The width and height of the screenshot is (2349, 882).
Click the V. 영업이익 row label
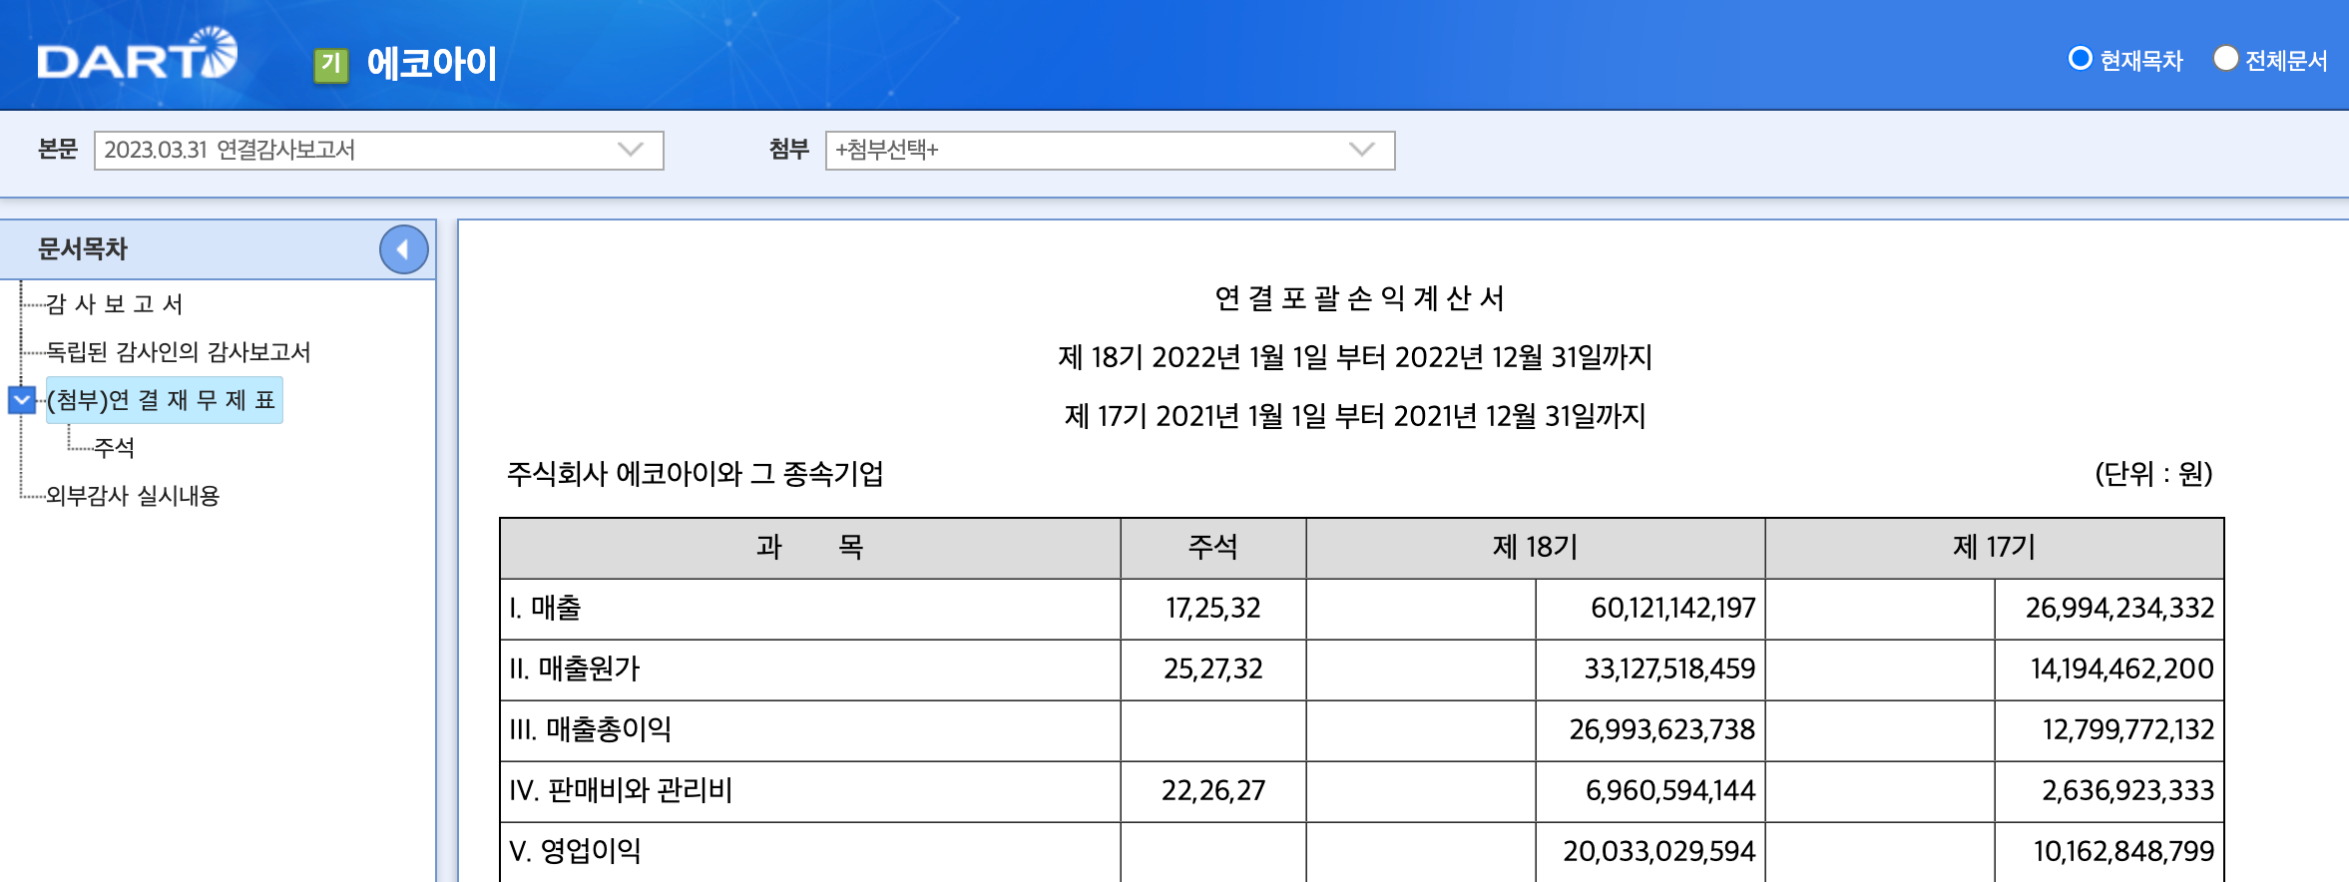[575, 851]
